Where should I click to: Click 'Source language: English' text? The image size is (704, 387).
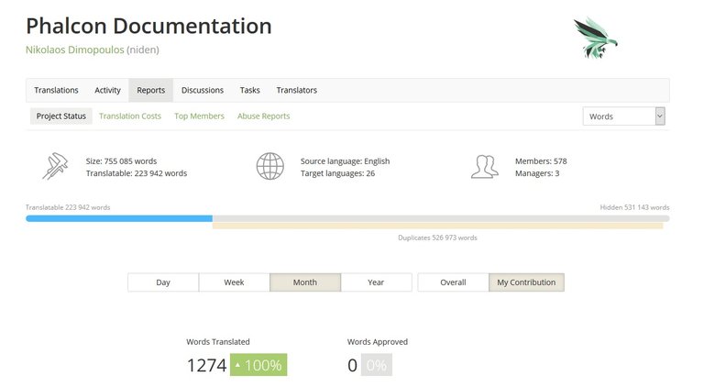(345, 161)
